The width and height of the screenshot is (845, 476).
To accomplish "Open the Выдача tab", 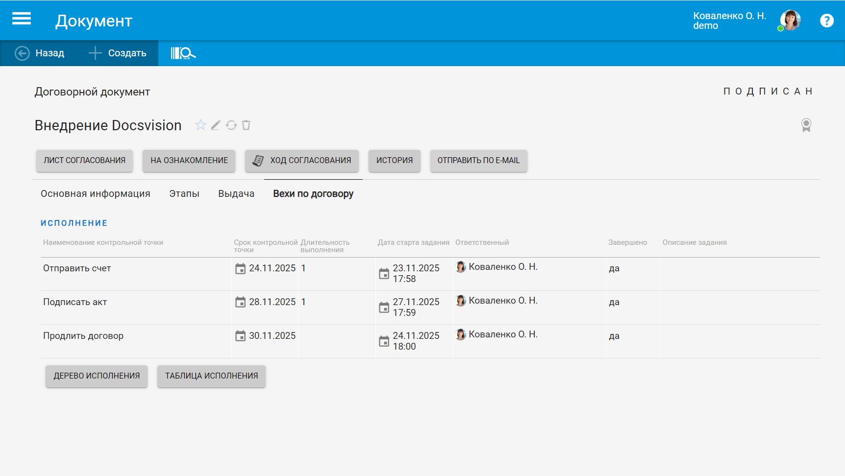I will [236, 194].
